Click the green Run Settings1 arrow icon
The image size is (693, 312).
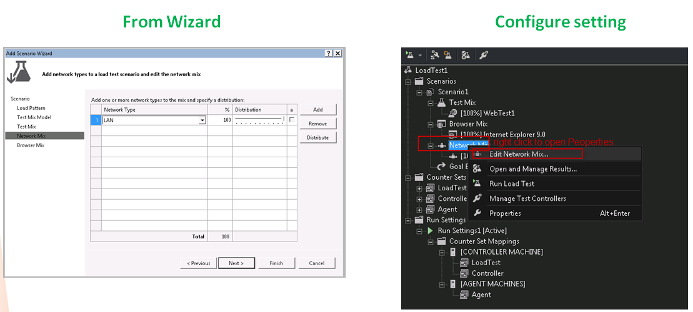431,230
